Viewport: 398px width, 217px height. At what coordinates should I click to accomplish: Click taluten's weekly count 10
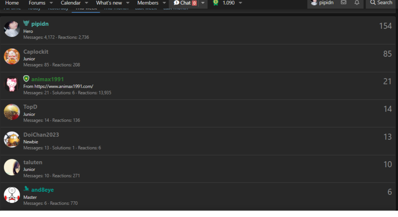(x=388, y=165)
